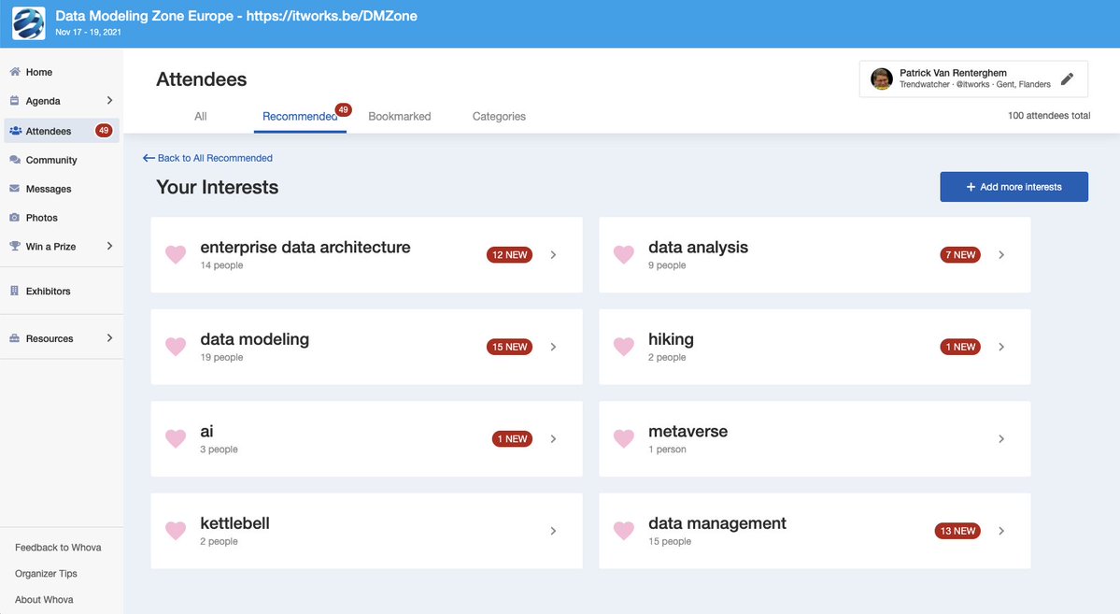Toggle heart for ai interest
This screenshot has height=614, width=1120.
click(176, 439)
